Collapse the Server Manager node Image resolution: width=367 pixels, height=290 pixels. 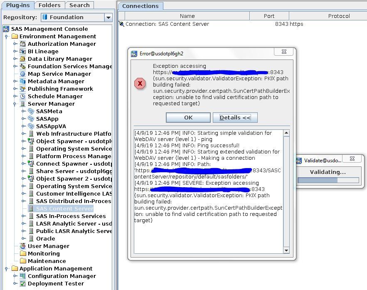(x=15, y=104)
